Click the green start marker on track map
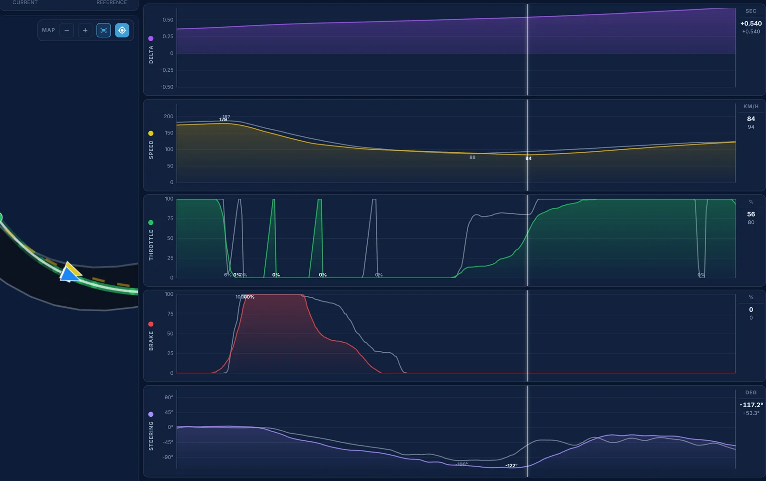Image resolution: width=766 pixels, height=481 pixels. pos(0,218)
